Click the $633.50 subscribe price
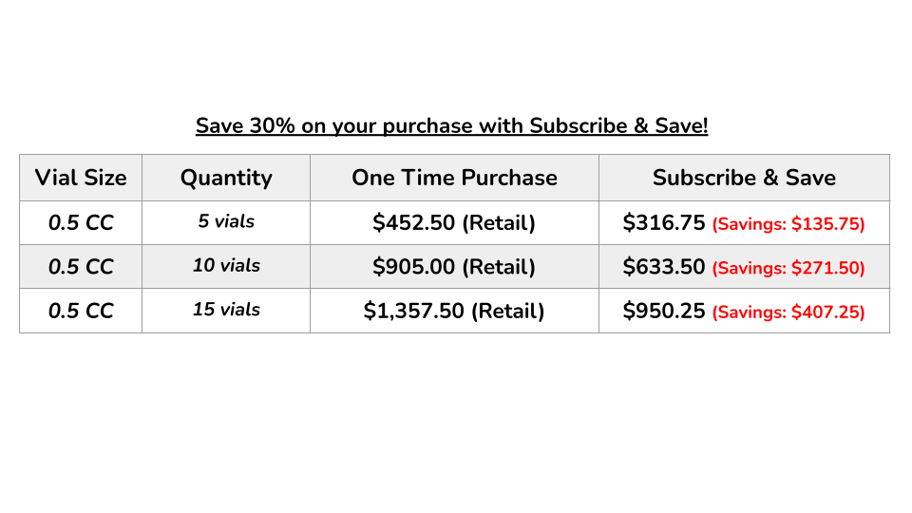 pos(664,267)
